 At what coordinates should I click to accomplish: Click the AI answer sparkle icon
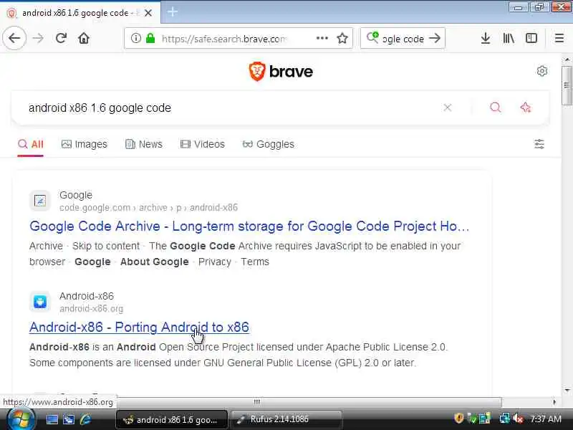point(526,107)
